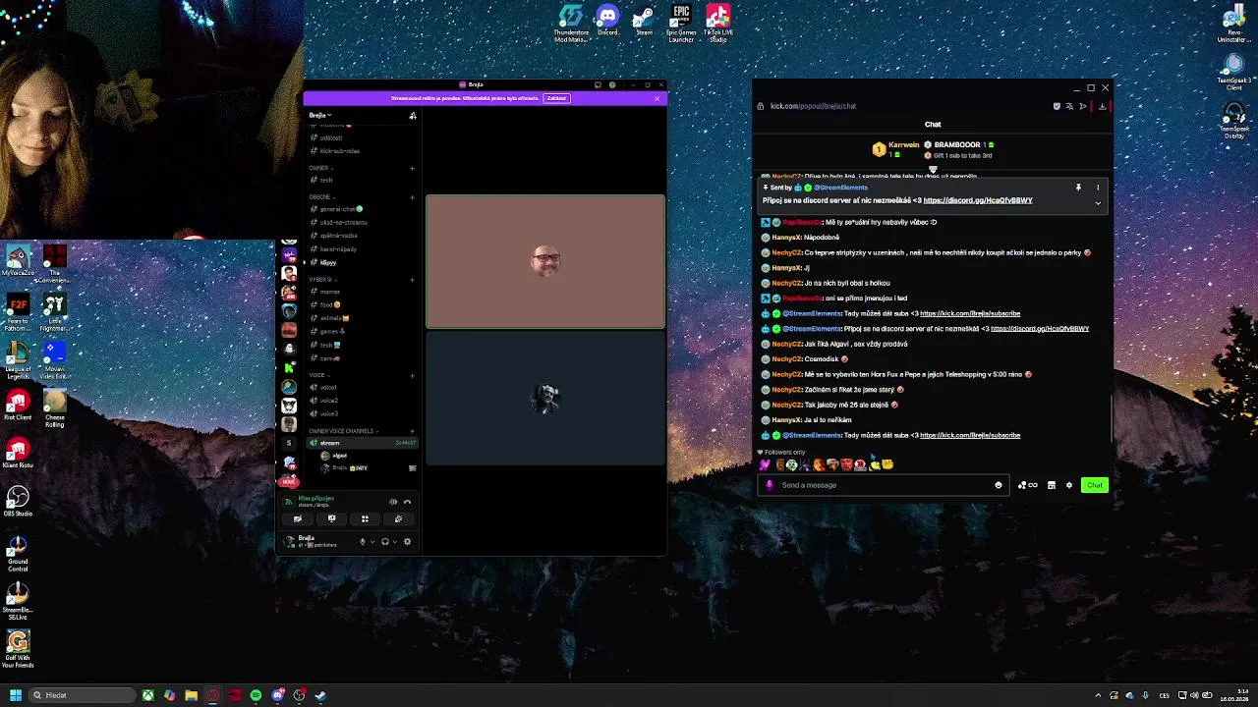Collapse the VYBER SI channel category

coord(321,280)
